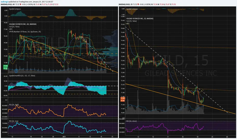Click the orange 11:18 countdown on the 15-minute chart
The width and height of the screenshot is (237, 139).
[123, 101]
